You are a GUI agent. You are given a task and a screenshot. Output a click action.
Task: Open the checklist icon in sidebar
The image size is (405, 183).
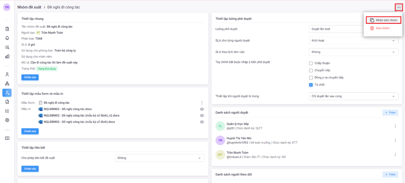point(7,111)
